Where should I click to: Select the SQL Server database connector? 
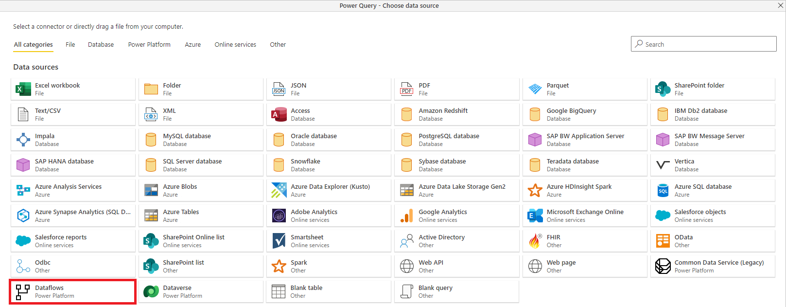coord(201,165)
